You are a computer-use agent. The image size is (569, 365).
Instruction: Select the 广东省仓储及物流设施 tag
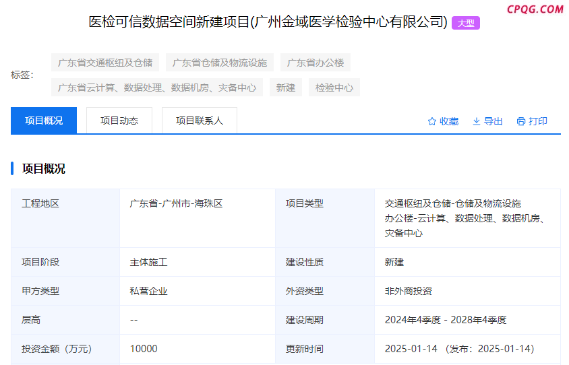coord(220,63)
